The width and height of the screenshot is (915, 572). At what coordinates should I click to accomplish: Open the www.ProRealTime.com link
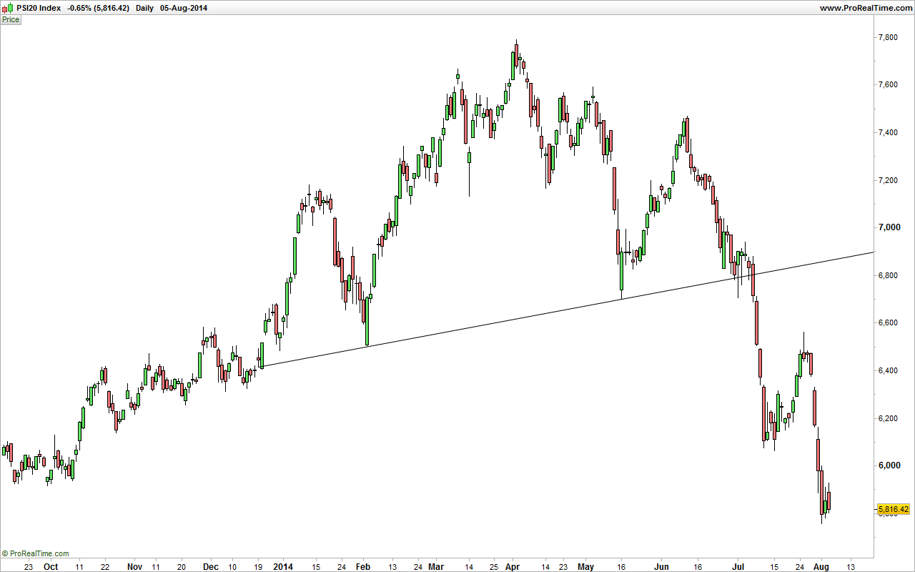(x=866, y=9)
